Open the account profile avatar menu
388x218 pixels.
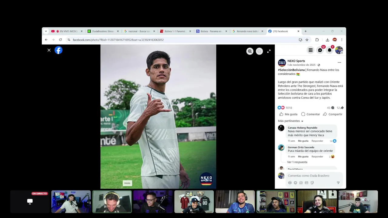click(339, 50)
